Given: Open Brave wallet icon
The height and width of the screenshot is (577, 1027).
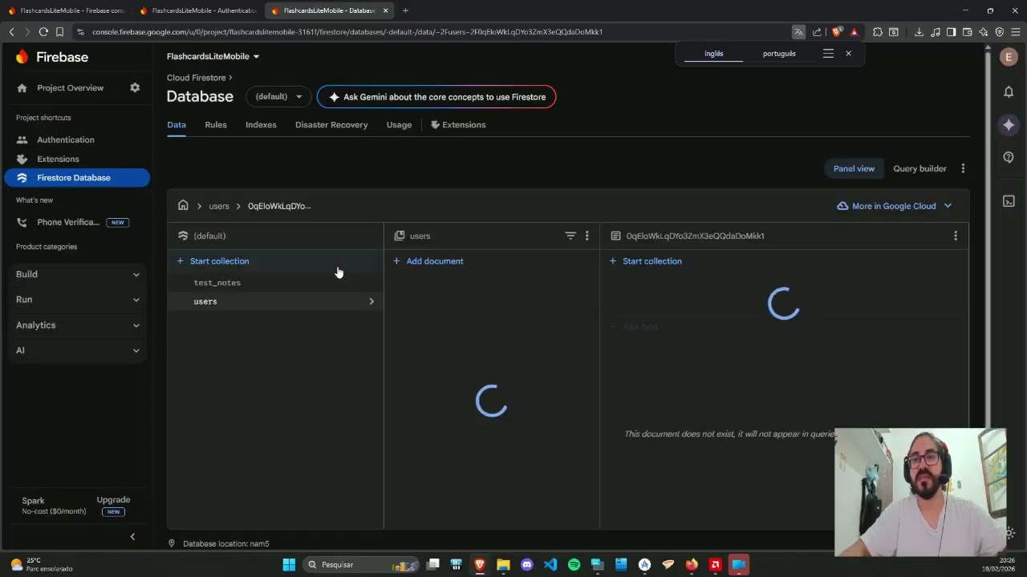Looking at the screenshot, I should 968,32.
